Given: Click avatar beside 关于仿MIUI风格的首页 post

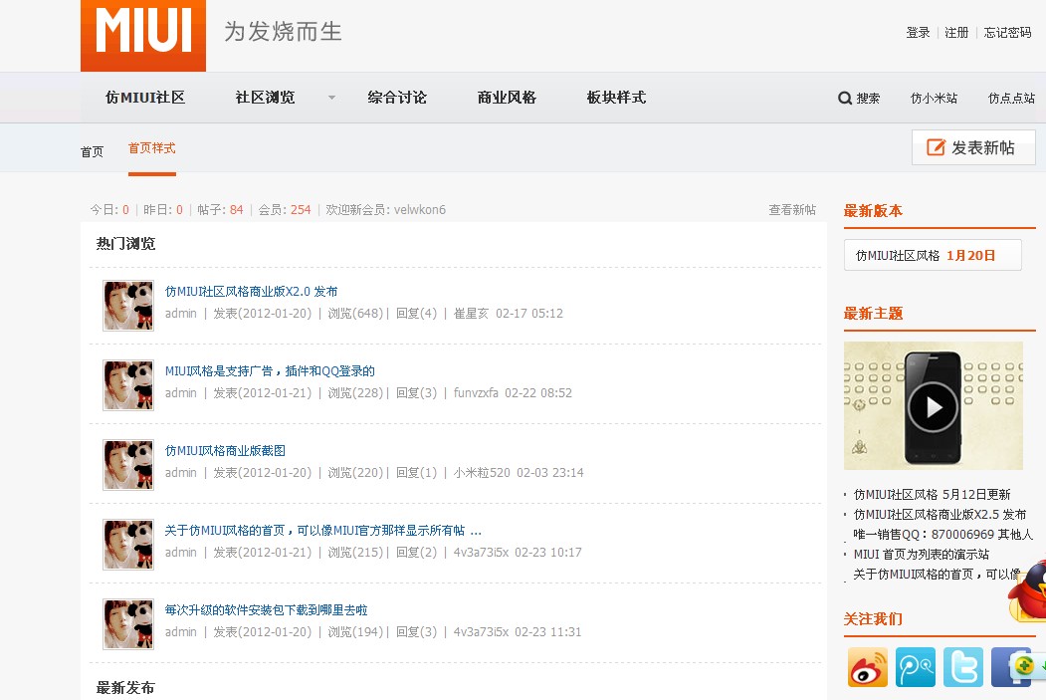Looking at the screenshot, I should pyautogui.click(x=128, y=545).
